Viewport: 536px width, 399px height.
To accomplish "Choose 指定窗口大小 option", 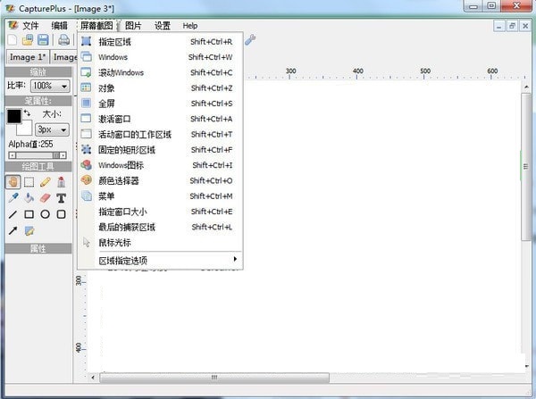I will tap(160, 212).
